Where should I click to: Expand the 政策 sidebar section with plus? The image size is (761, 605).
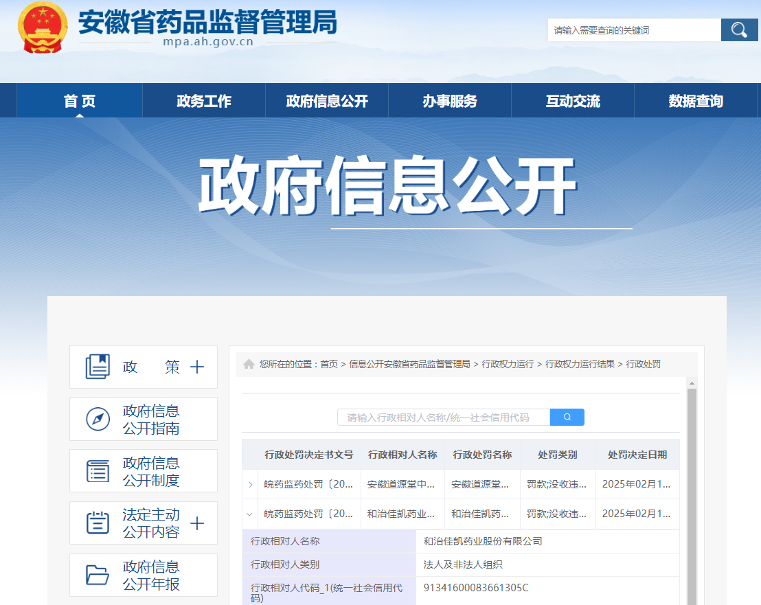(197, 367)
